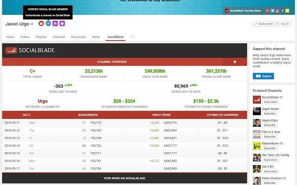
Task: Click the purple cat-face badge icon
Action: click(62, 24)
